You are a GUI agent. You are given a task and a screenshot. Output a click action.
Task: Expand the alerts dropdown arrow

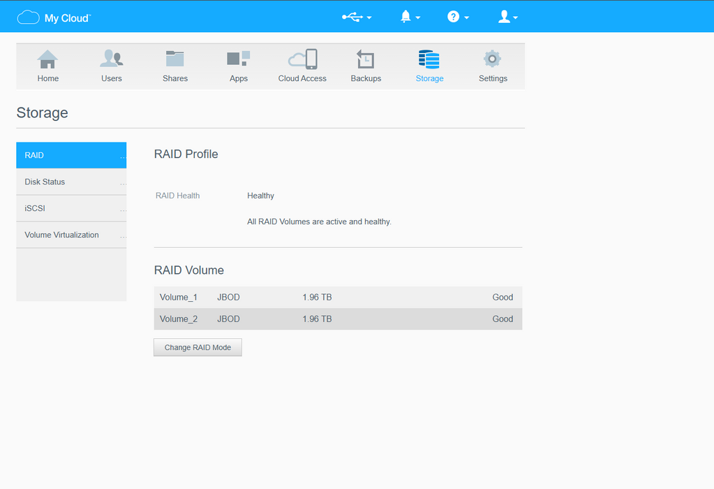tap(418, 17)
